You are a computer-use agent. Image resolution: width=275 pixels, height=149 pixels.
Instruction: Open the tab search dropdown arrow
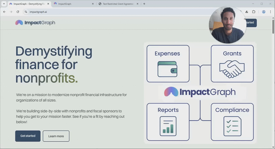click(4, 4)
